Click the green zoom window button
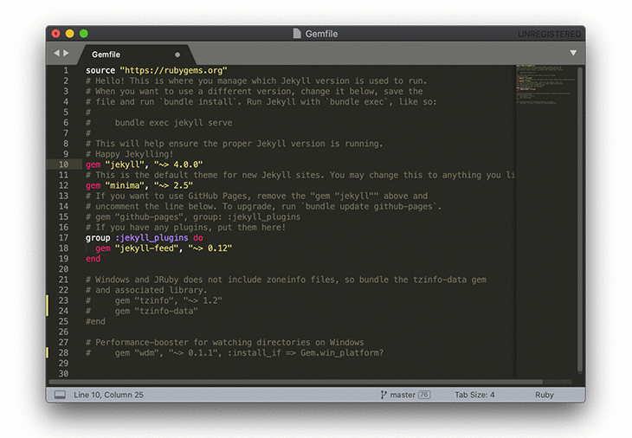Screen dimensions: 632x438 tap(84, 34)
